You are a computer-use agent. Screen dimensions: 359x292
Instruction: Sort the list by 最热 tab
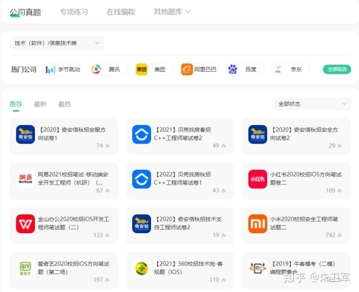pyautogui.click(x=64, y=104)
